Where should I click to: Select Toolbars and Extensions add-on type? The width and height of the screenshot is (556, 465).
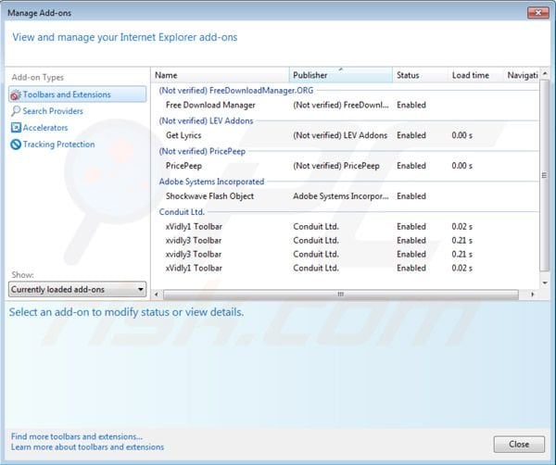[x=77, y=94]
